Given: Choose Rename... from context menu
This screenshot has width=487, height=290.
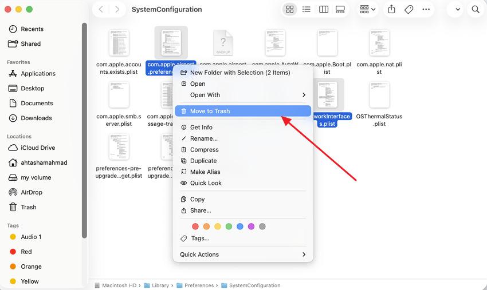Looking at the screenshot, I should (x=243, y=138).
